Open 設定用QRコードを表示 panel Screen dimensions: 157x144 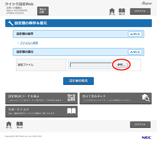pos(41,98)
